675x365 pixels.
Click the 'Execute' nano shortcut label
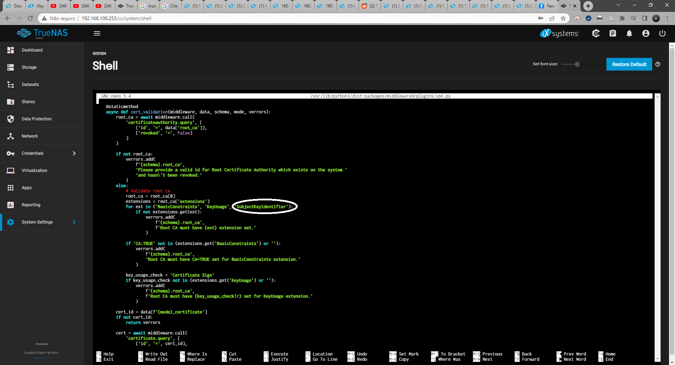coord(279,354)
